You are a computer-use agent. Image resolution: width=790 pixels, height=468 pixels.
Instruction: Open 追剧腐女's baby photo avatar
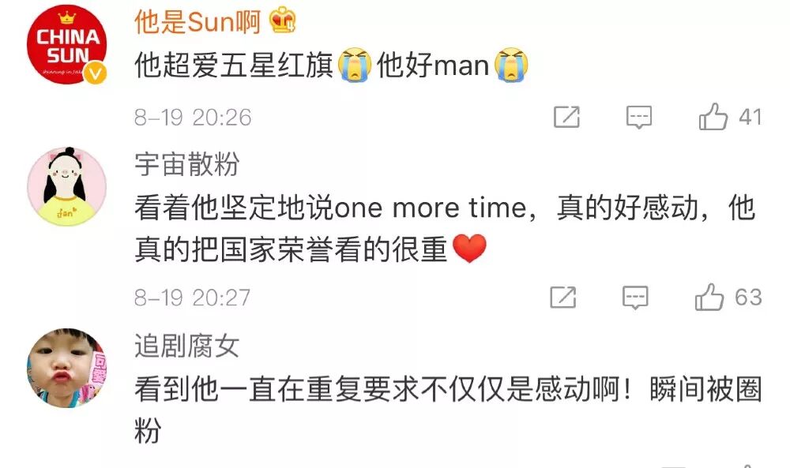point(66,368)
